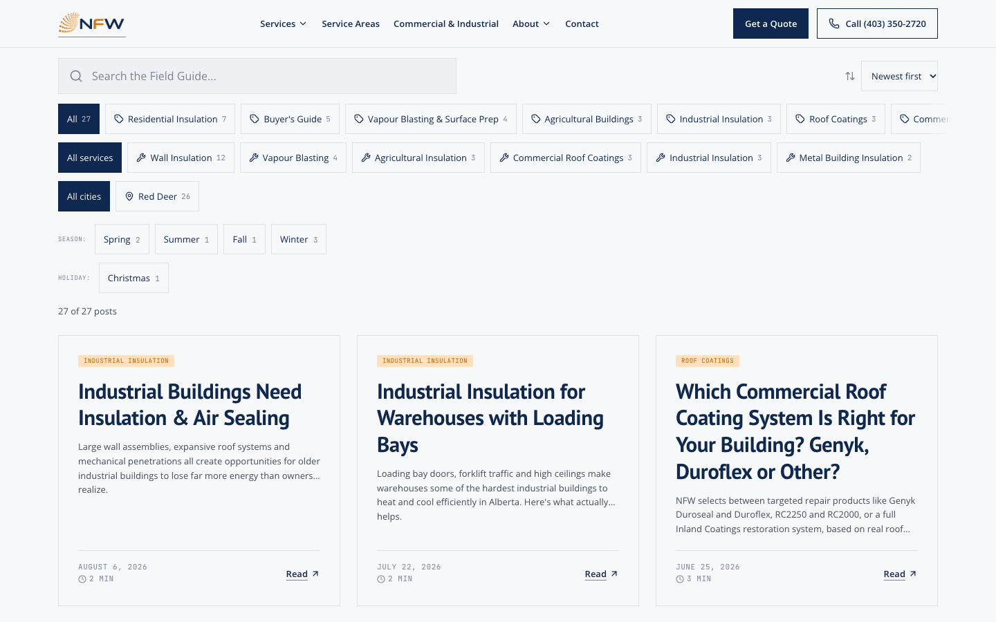
Task: Filter by Industrial Insulation tag
Action: (x=719, y=119)
